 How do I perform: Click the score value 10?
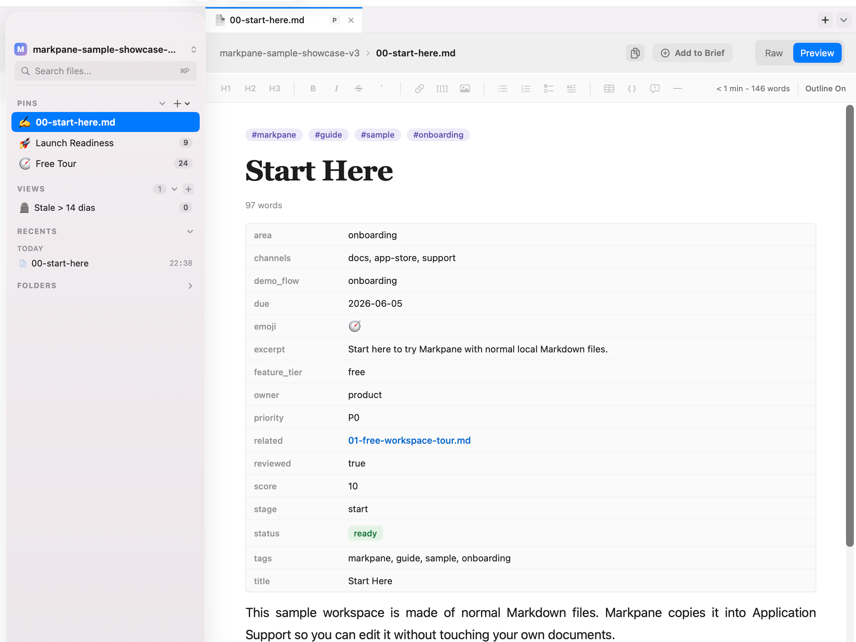[x=353, y=486]
